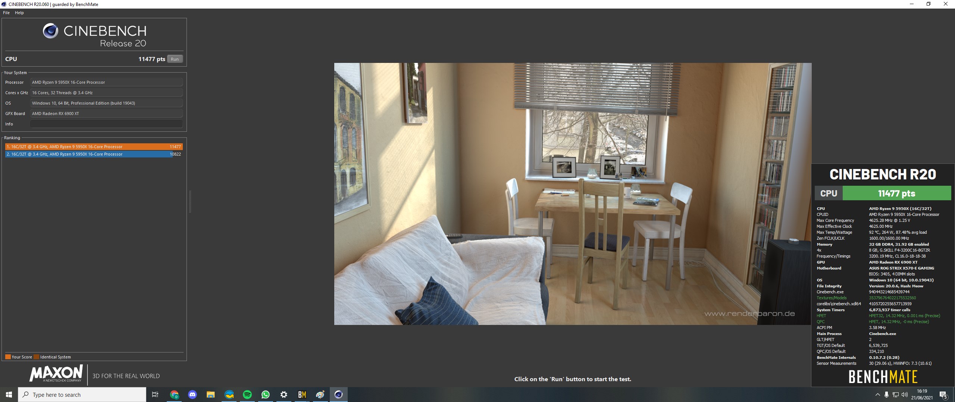Open the paint palette app in the taskbar
Image resolution: width=955 pixels, height=402 pixels.
320,395
